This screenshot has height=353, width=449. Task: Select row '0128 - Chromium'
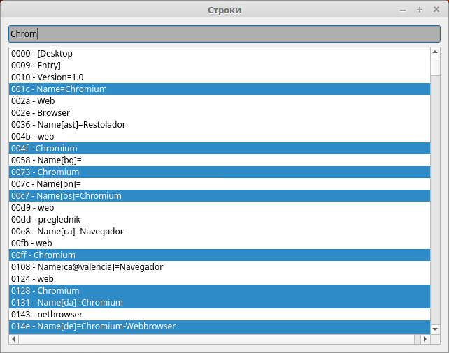point(220,290)
